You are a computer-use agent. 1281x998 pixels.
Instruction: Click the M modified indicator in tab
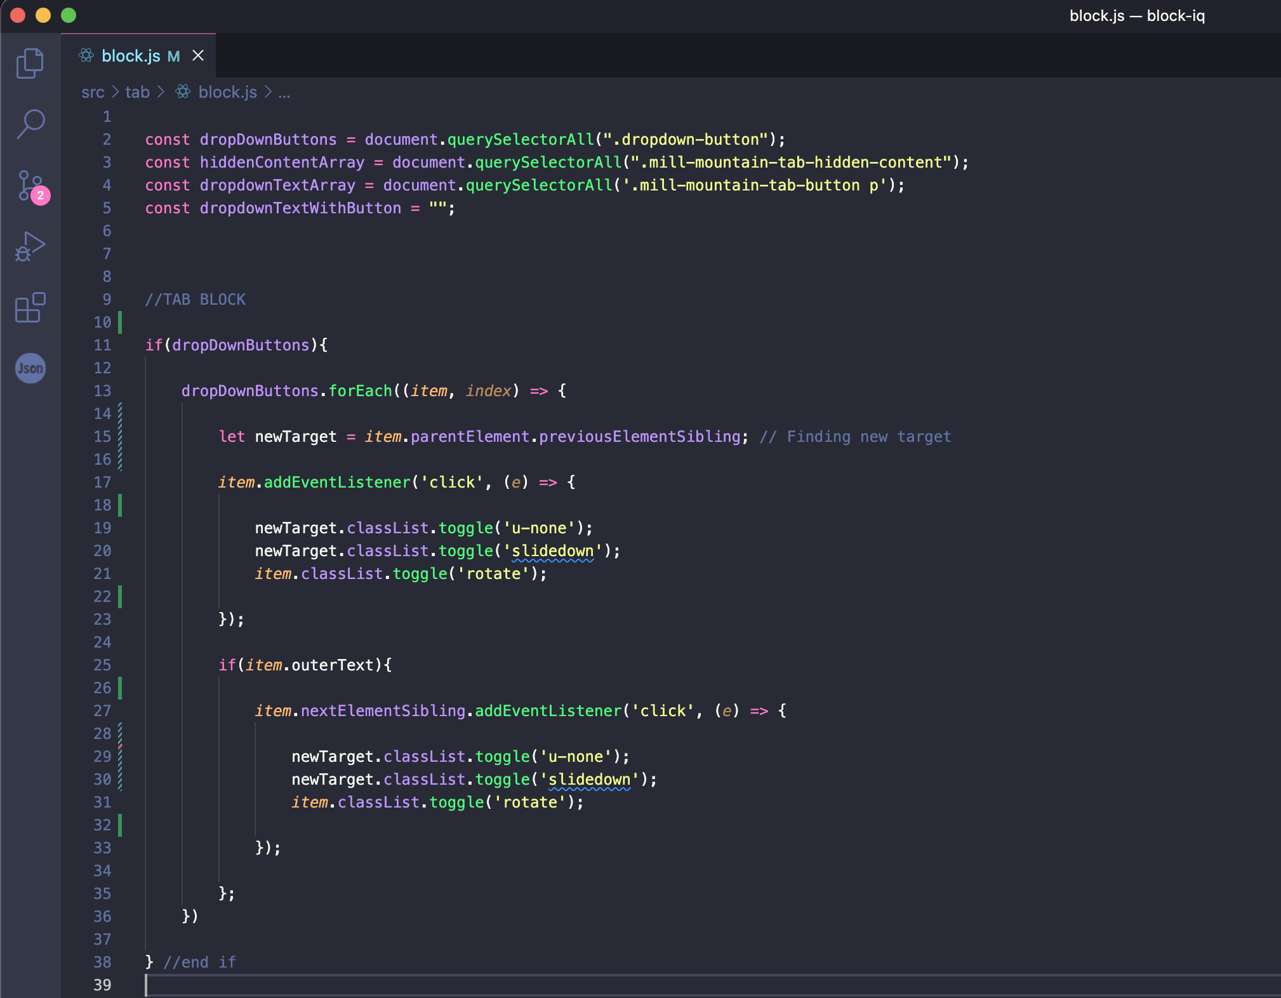[173, 57]
